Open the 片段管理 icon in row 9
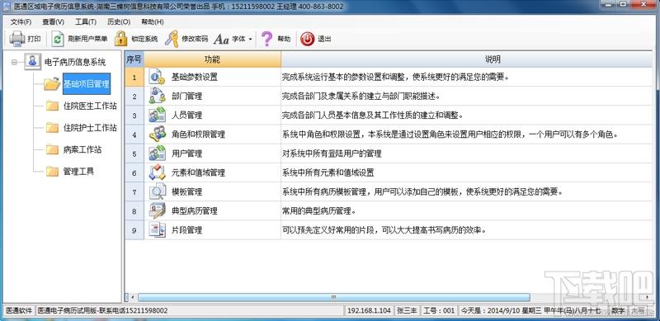Image resolution: width=660 pixels, height=321 pixels. coord(157,230)
